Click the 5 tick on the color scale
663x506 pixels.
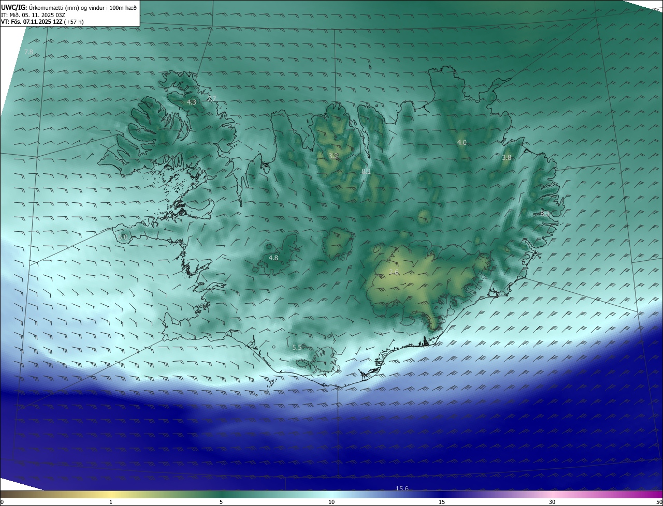coord(221,502)
